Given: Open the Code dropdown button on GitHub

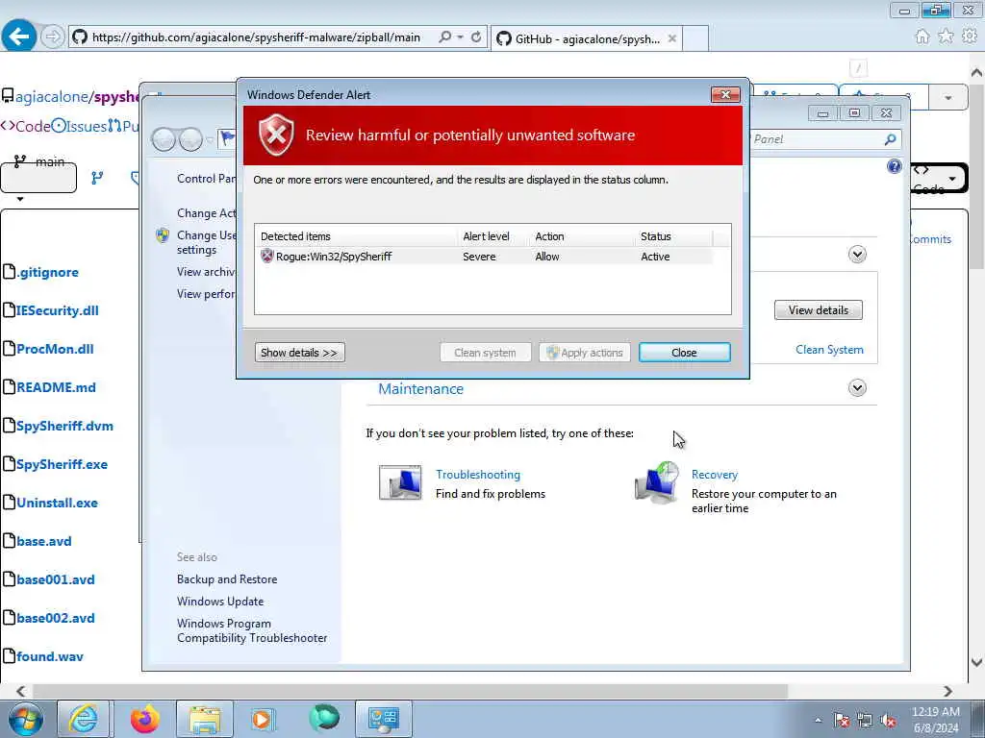Looking at the screenshot, I should [939, 178].
